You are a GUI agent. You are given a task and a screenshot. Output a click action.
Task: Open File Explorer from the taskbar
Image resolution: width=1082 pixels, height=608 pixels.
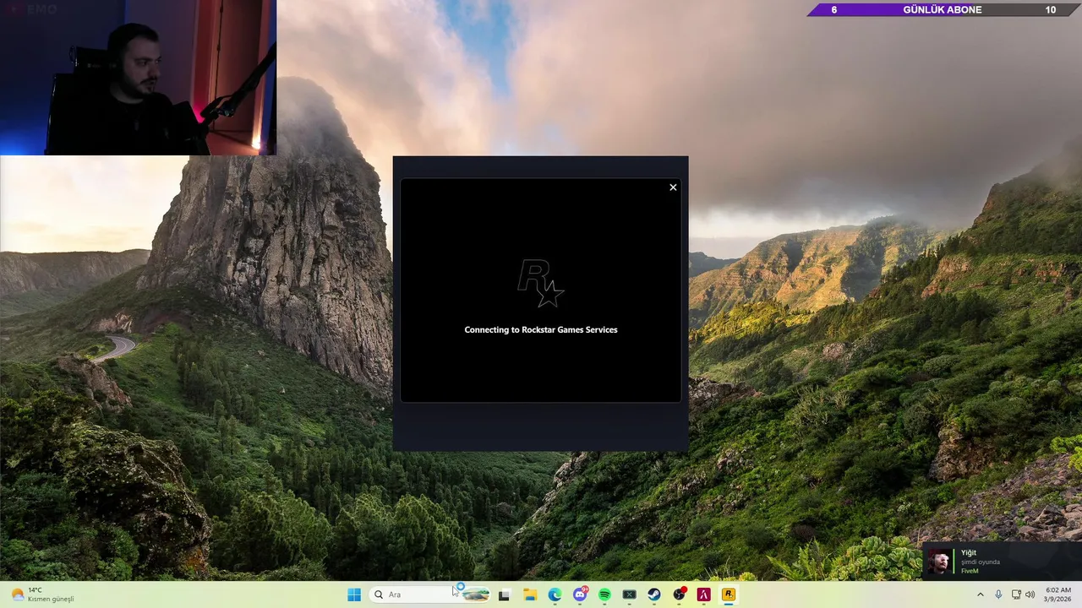coord(530,594)
